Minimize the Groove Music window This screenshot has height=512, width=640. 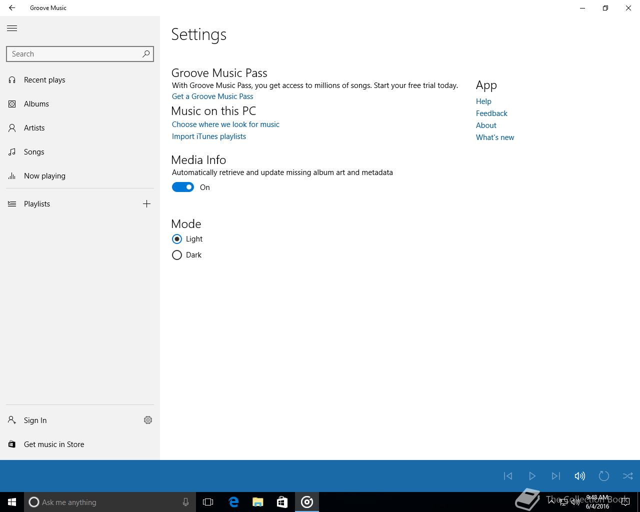[x=582, y=8]
